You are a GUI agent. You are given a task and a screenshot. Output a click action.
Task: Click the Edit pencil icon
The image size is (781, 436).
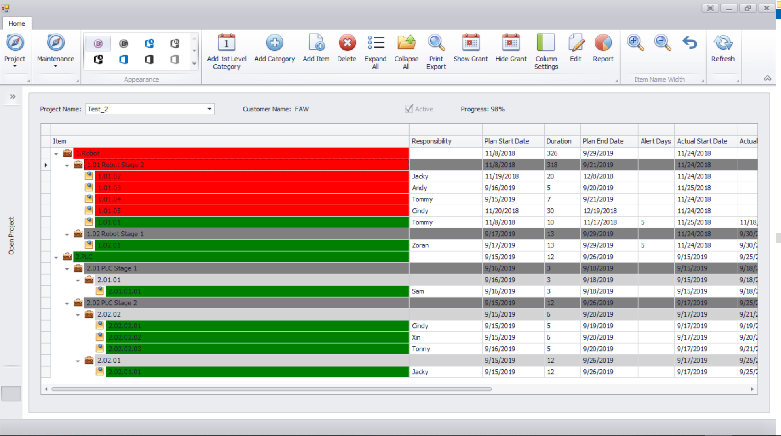tap(576, 43)
